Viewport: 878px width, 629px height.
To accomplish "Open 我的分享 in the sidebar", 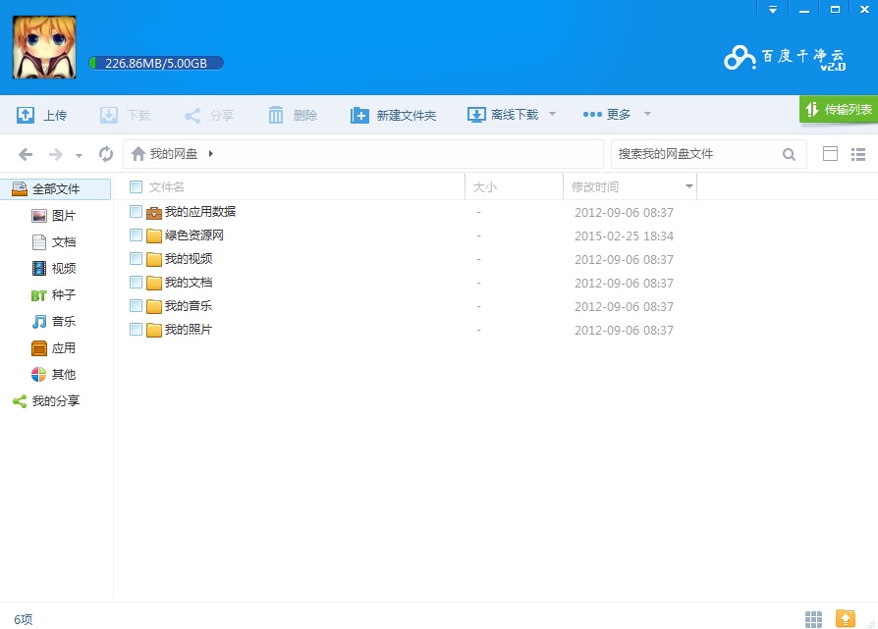I will pos(46,400).
